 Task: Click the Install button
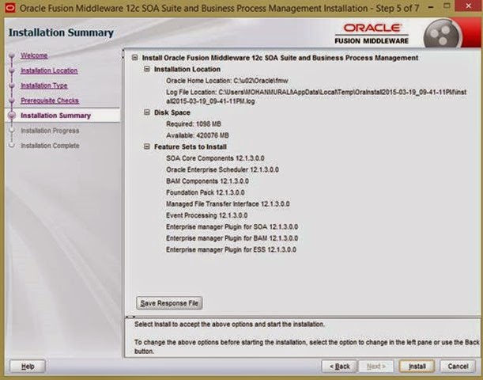[417, 366]
